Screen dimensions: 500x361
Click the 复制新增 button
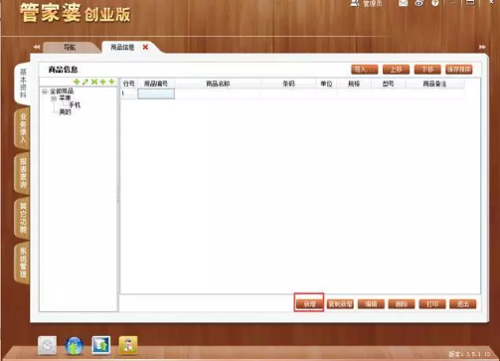[340, 304]
